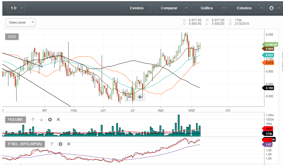Open chart settings gear in top toolbar
The image size is (283, 165).
[271, 8]
